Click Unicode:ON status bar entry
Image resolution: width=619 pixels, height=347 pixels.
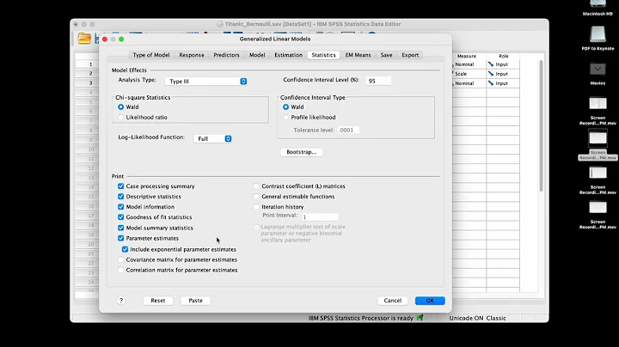[x=466, y=318]
